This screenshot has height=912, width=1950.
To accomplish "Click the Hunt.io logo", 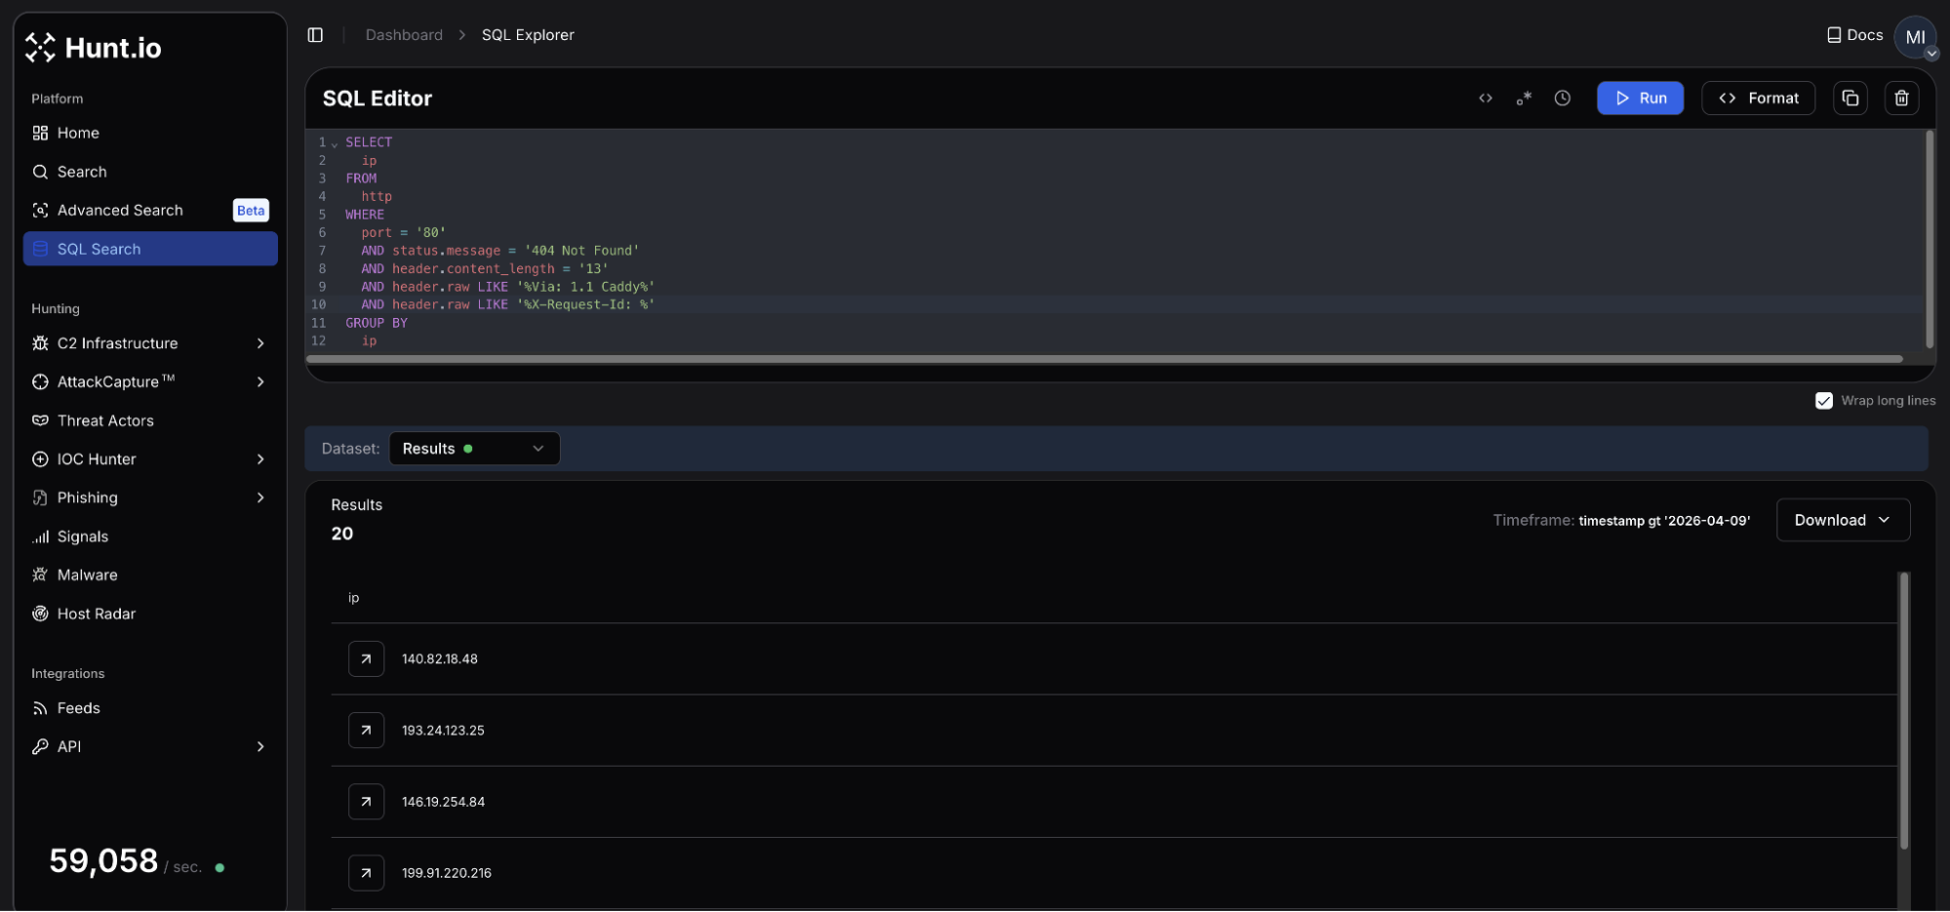I will coord(94,48).
